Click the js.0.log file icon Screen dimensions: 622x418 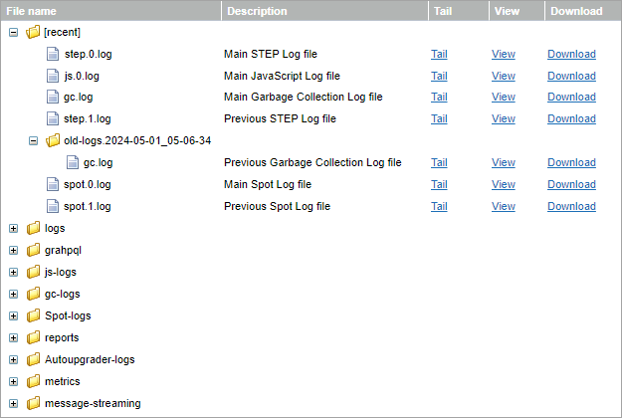(54, 76)
